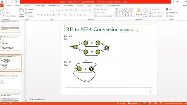Open the slide Layout dropdown

(x=30, y=9)
